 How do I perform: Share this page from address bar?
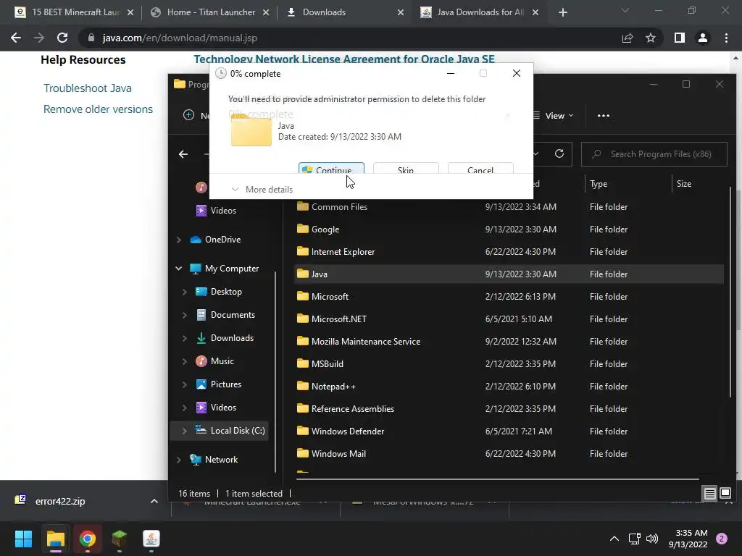(628, 38)
